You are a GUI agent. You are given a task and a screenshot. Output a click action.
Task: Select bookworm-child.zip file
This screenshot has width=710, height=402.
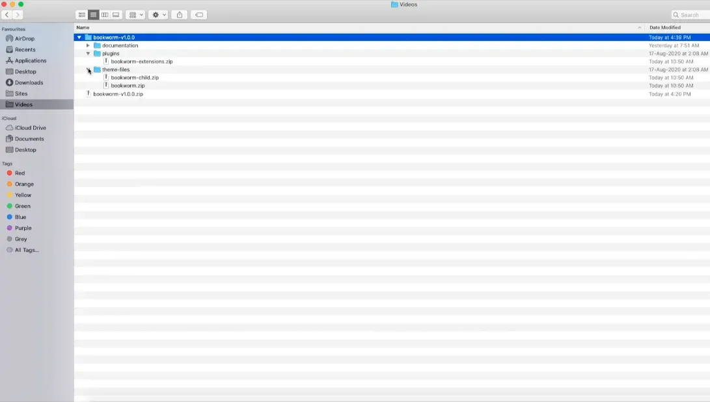pyautogui.click(x=134, y=78)
